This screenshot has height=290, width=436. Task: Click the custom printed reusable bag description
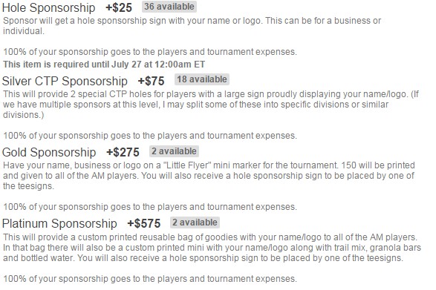[212, 248]
